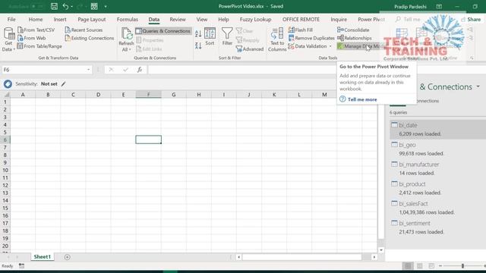Switch to the Home tab
This screenshot has height=273, width=486.
click(36, 19)
